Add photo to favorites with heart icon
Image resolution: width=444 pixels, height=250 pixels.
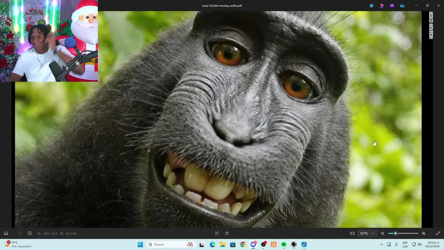[19, 233]
